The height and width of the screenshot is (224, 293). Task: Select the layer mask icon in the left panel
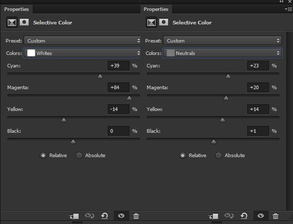24,22
